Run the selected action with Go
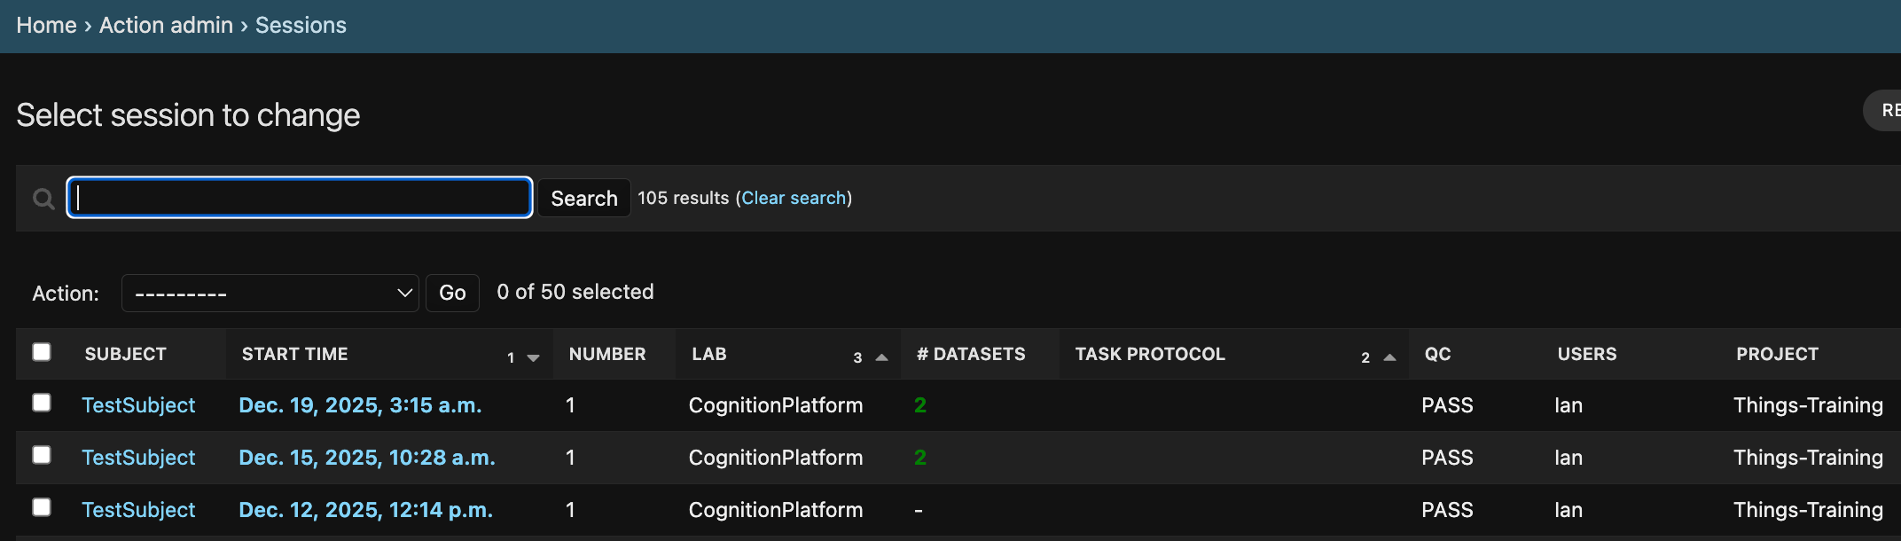The width and height of the screenshot is (1901, 541). (452, 293)
